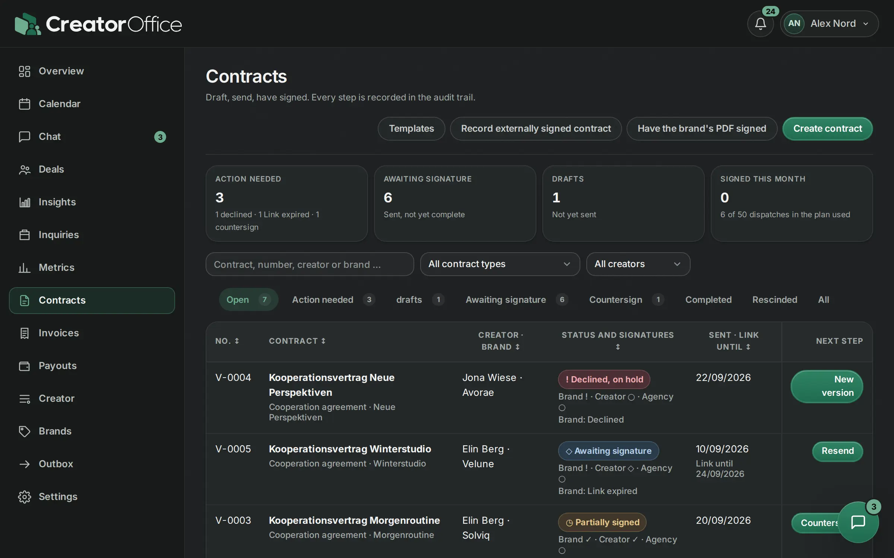Click the Declined, on hold status badge
The image size is (894, 558).
click(x=604, y=379)
